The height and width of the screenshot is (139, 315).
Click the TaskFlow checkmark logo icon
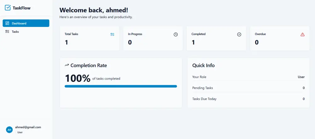coord(8,8)
